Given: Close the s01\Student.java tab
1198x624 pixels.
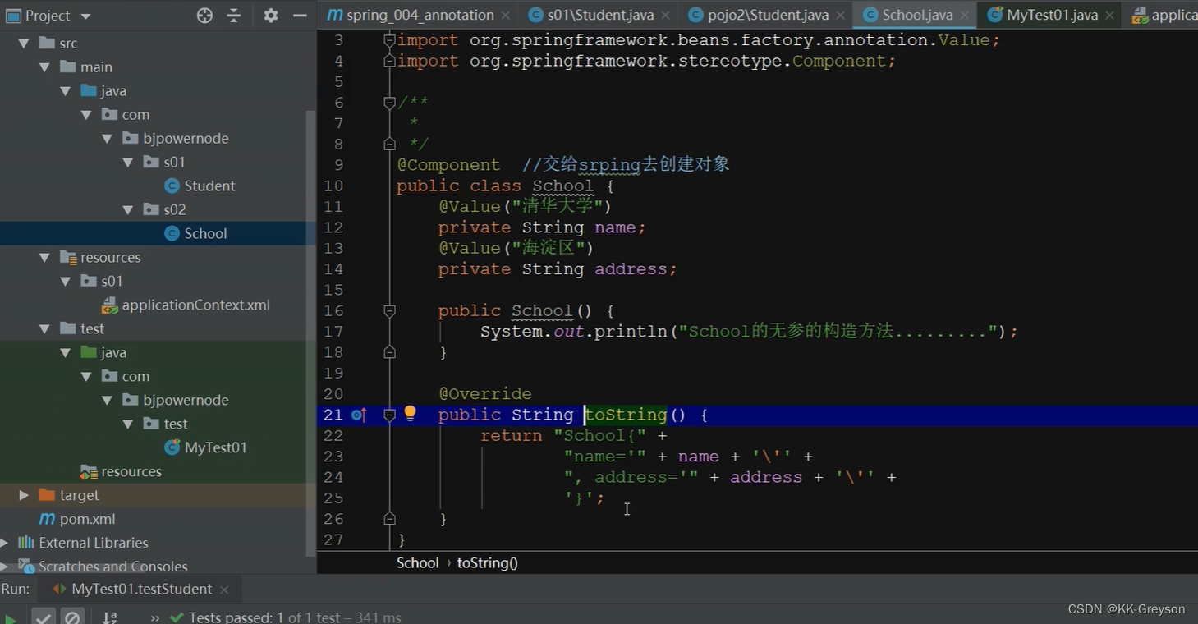Looking at the screenshot, I should coord(665,16).
